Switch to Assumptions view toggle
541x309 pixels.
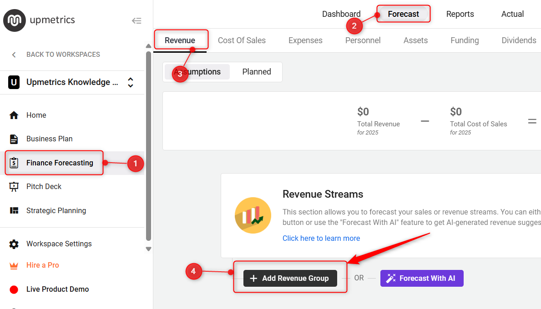click(197, 72)
